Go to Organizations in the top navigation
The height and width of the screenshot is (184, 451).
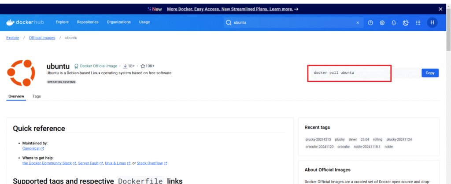point(118,22)
